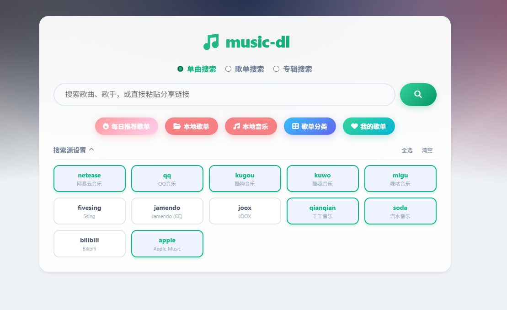The height and width of the screenshot is (310, 507).
Task: Open the 我的歌单 heart button
Action: point(368,126)
